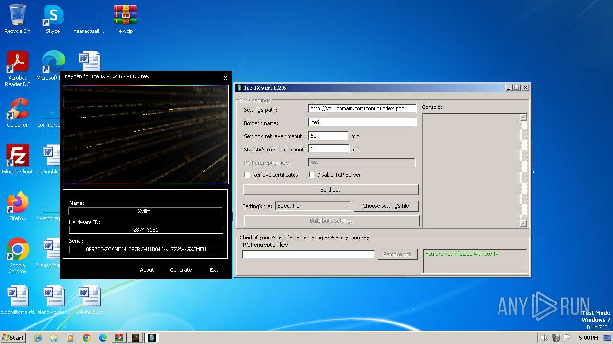Open the Skype desktop shortcut
The width and height of the screenshot is (613, 344).
pyautogui.click(x=53, y=19)
